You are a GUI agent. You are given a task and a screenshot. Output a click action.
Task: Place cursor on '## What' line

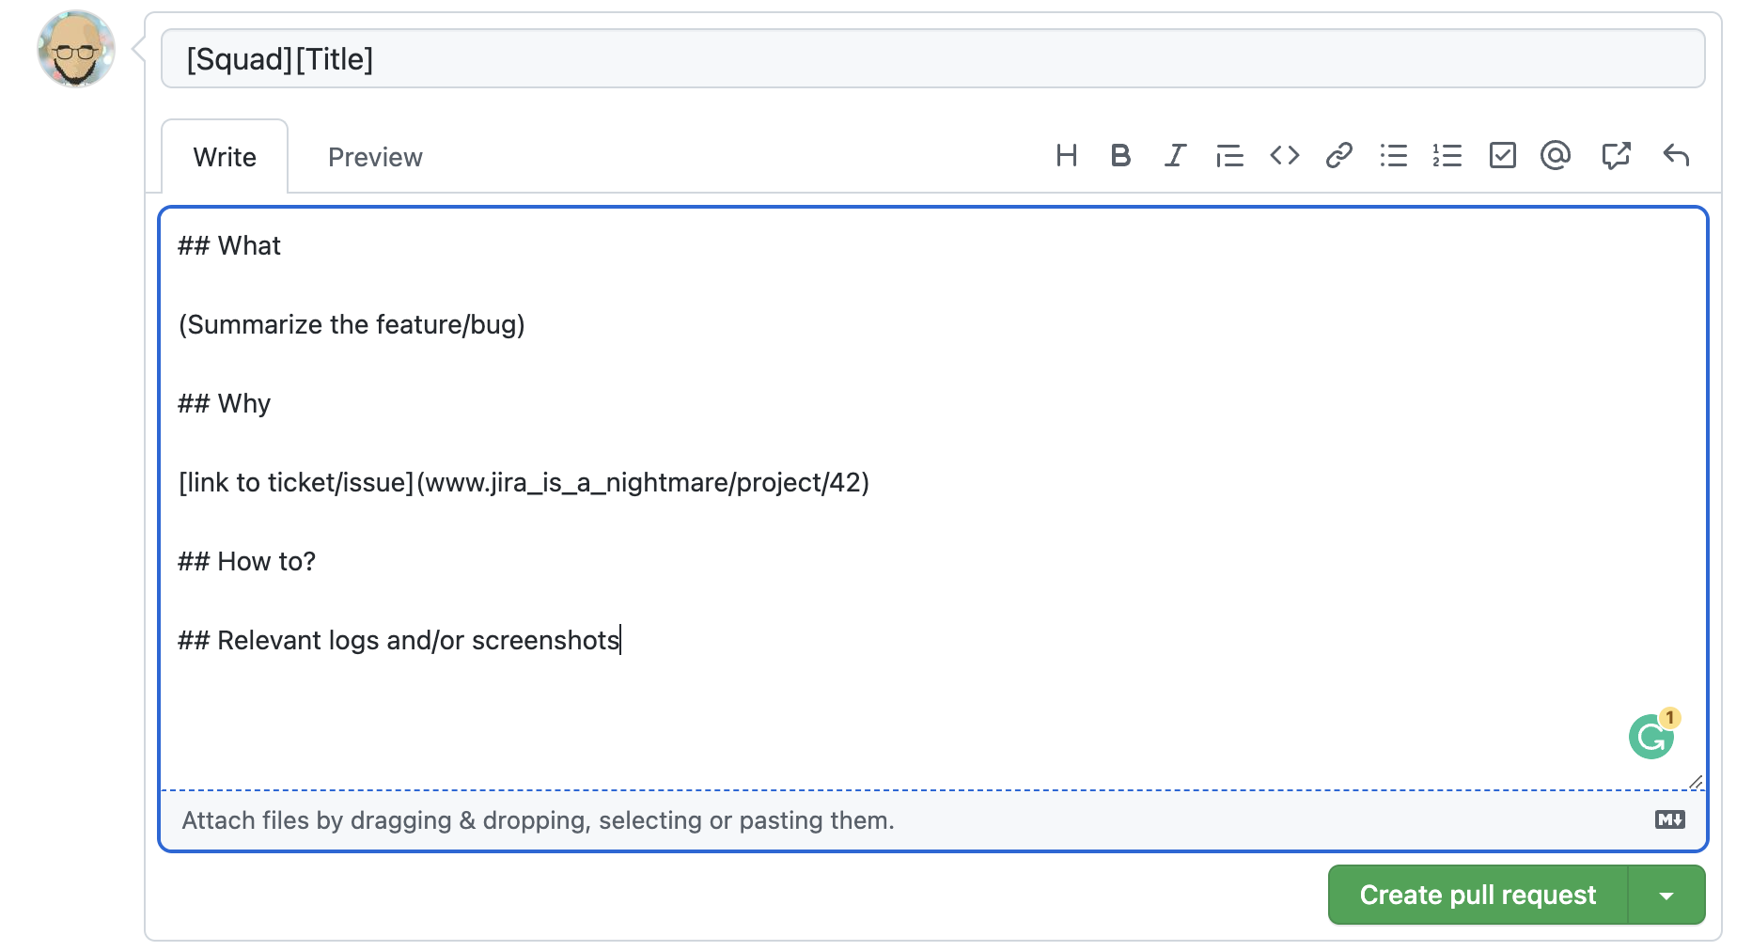point(229,245)
